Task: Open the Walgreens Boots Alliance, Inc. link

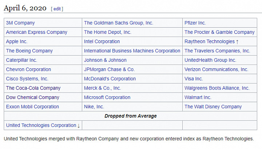Action: pos(217,88)
